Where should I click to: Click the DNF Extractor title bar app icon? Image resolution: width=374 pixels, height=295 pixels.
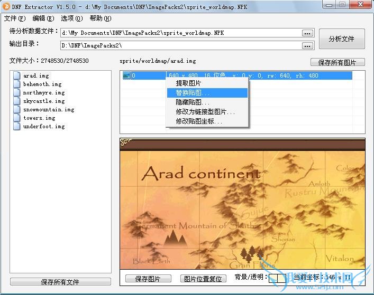[6, 6]
